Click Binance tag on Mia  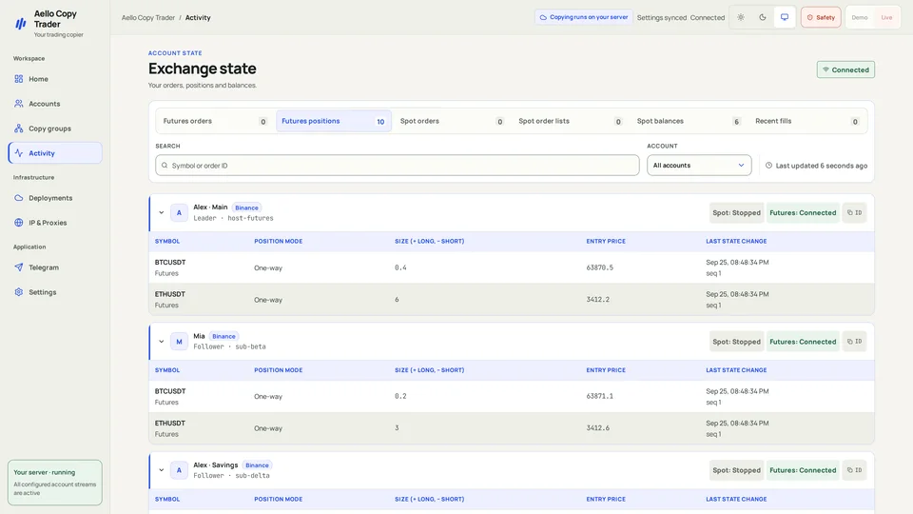223,336
